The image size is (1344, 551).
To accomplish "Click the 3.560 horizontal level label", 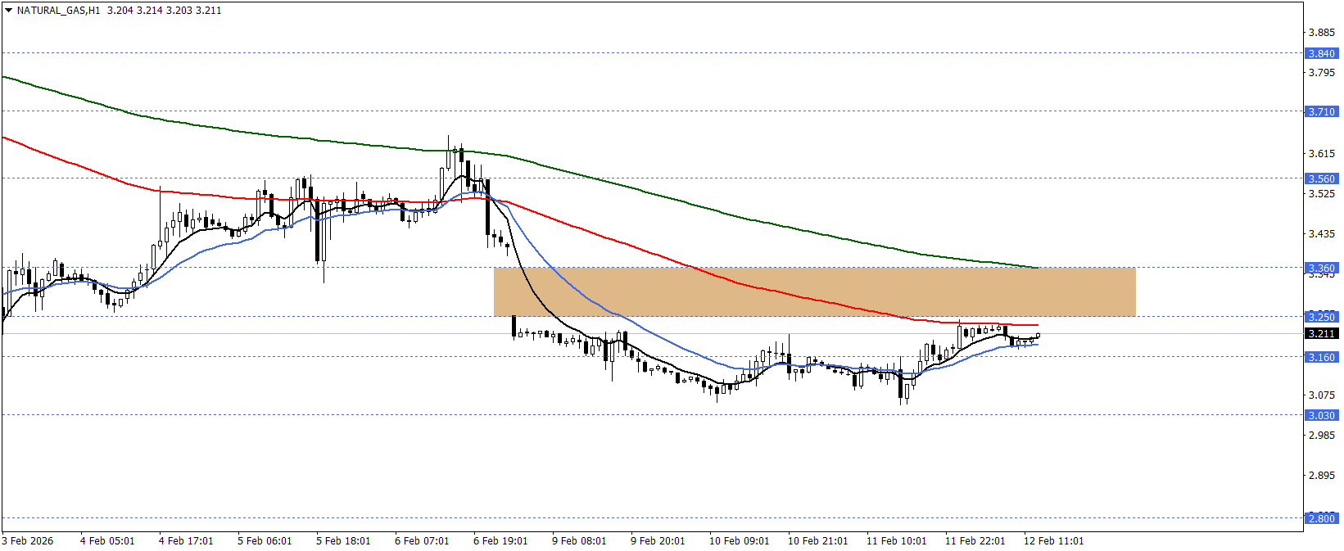I will point(1320,178).
